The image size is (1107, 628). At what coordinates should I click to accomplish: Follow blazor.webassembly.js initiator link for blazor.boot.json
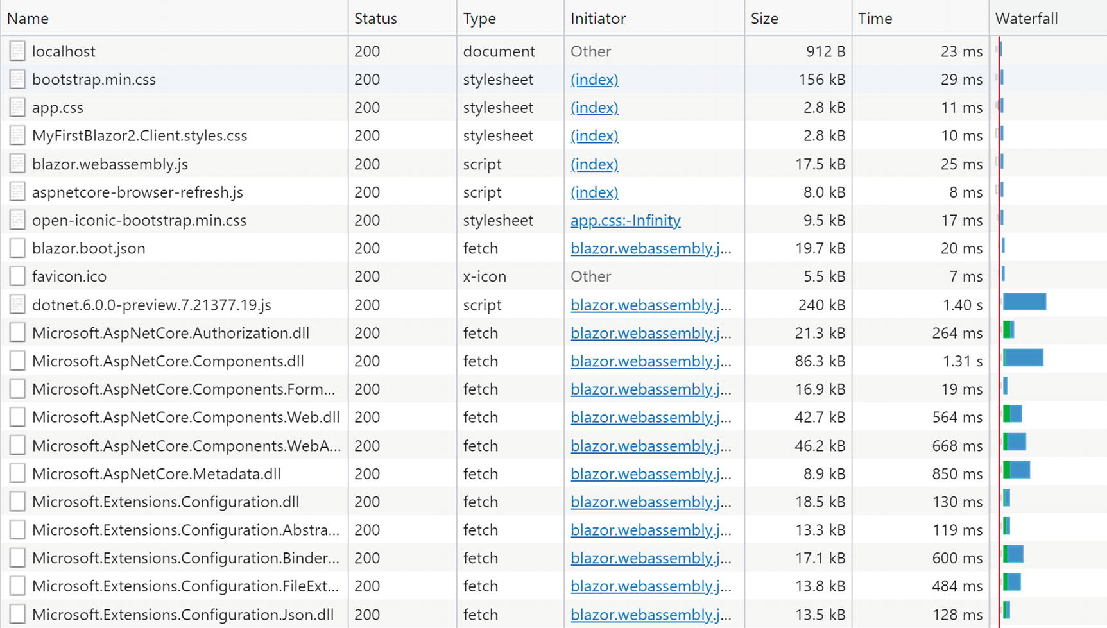coord(650,249)
